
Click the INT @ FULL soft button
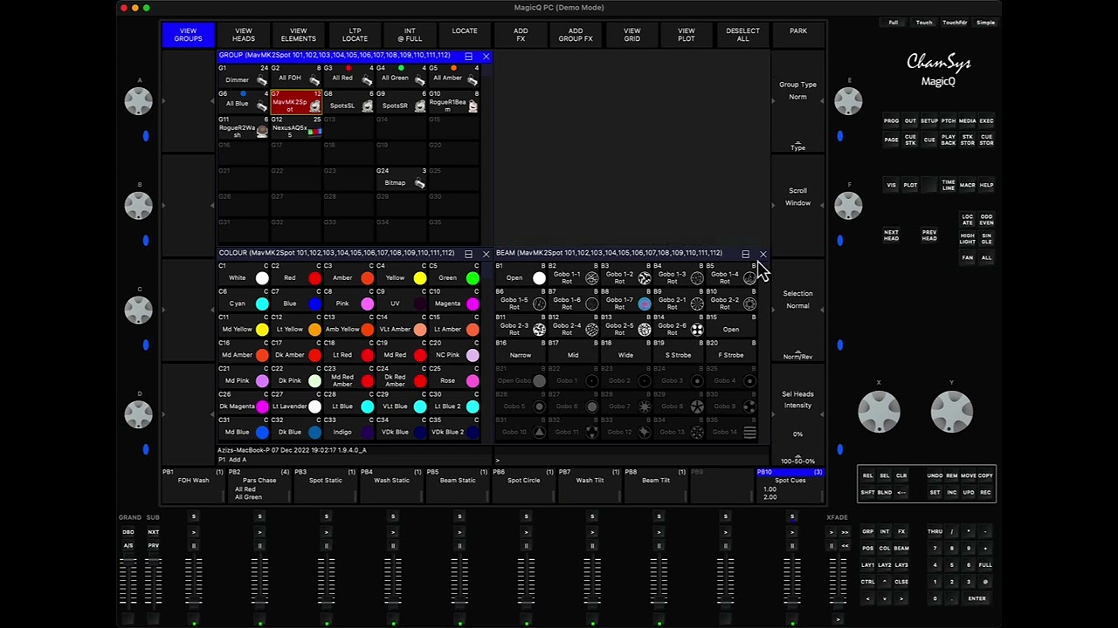coord(410,34)
